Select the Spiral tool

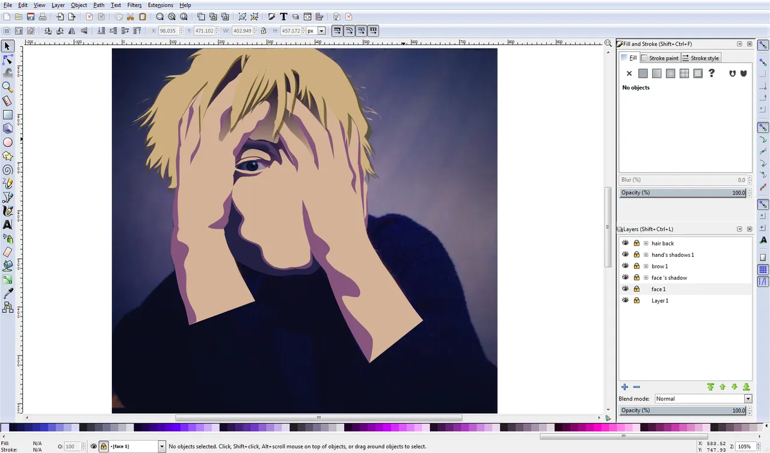pos(8,170)
